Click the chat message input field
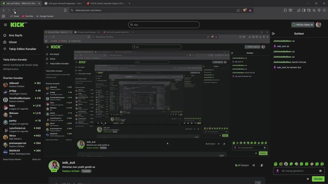Screen dimensions: 328x184 coord(299,171)
